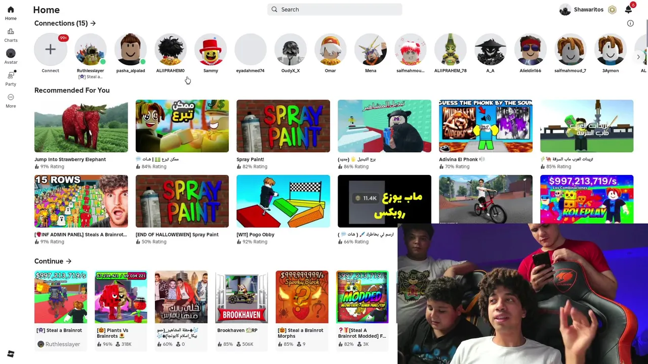Click the Robux currency icon
Screen dimensions: 648x364
612,10
